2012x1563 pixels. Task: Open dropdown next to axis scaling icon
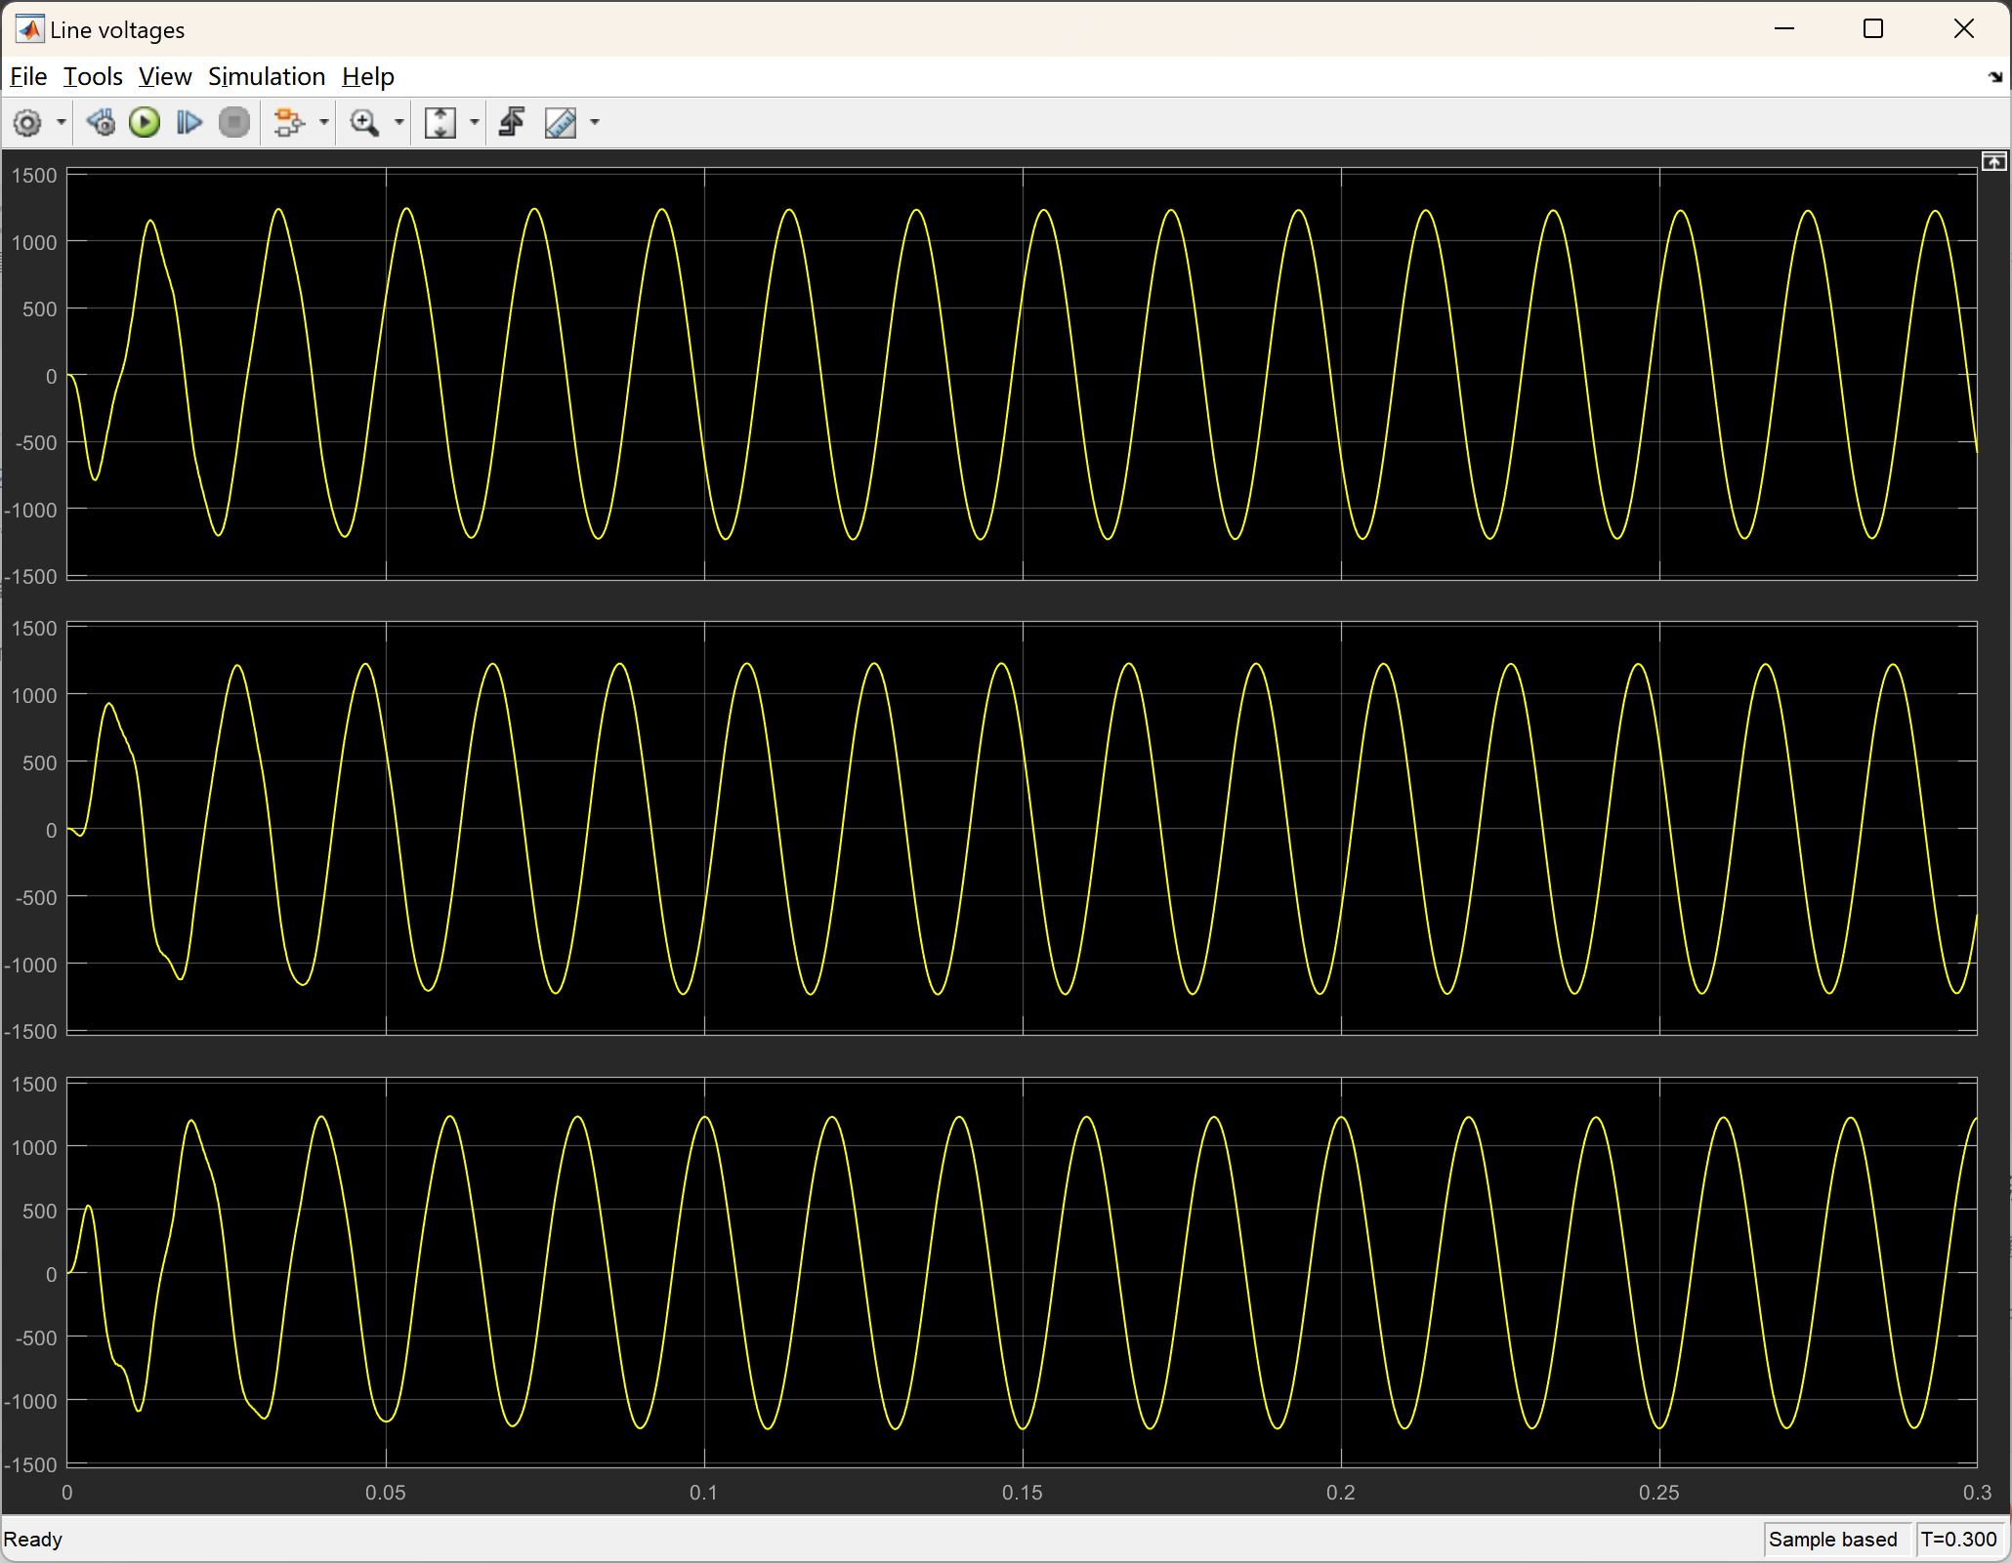point(475,123)
